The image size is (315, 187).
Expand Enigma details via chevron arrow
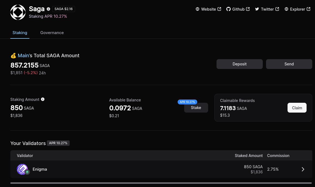pos(303,169)
